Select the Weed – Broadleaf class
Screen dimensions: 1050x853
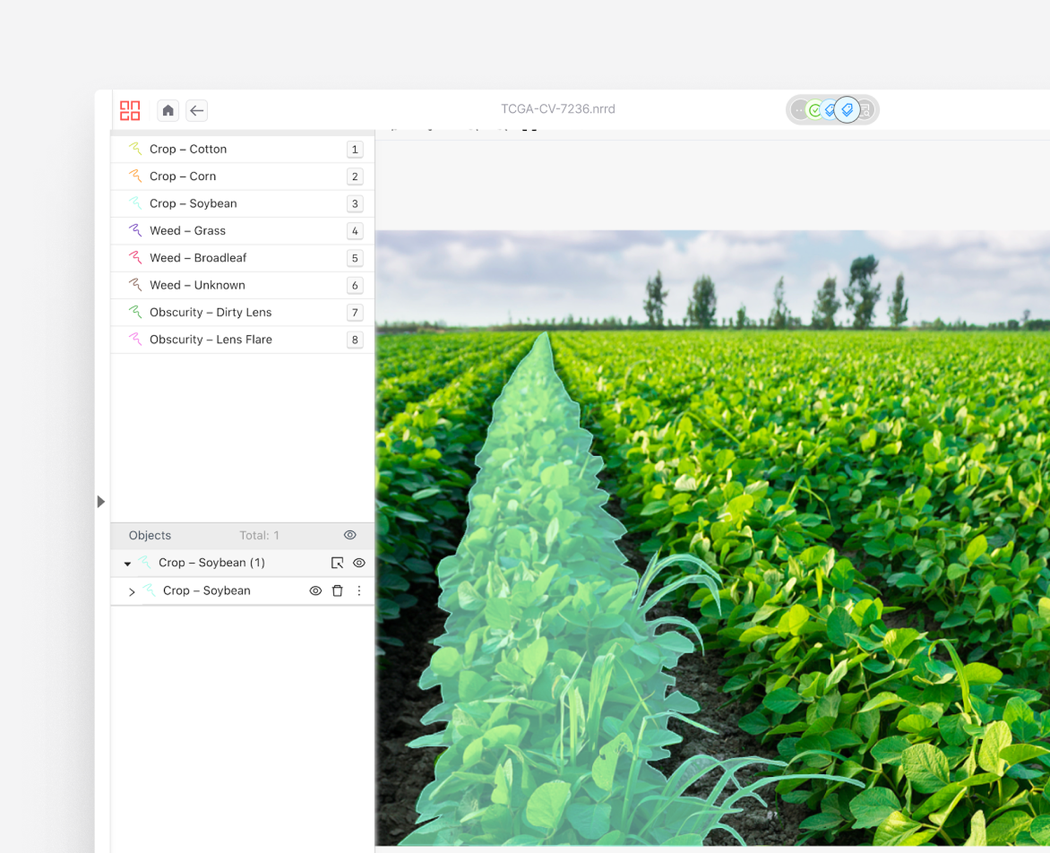[197, 258]
